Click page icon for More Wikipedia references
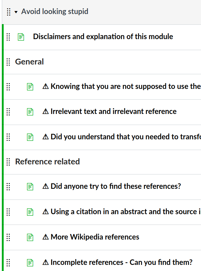This screenshot has height=271, width=201. (x=30, y=237)
